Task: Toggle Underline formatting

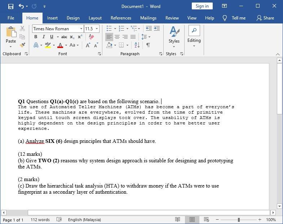Action: (52, 37)
